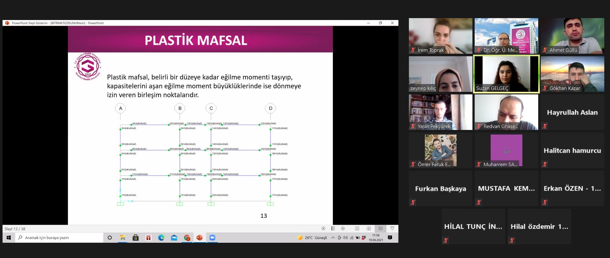Select Dr. Öğr. Ü. Me... video tile

pyautogui.click(x=506, y=36)
